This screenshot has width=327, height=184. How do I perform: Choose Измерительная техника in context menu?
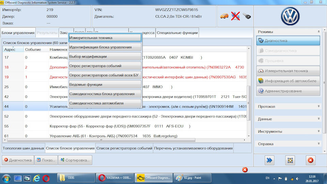(x=105, y=38)
